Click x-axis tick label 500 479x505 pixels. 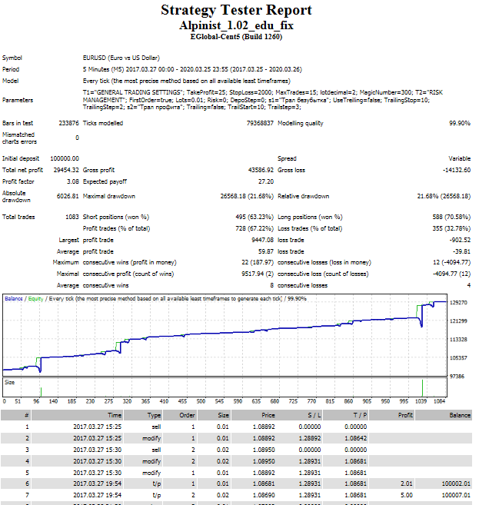pyautogui.click(x=201, y=401)
